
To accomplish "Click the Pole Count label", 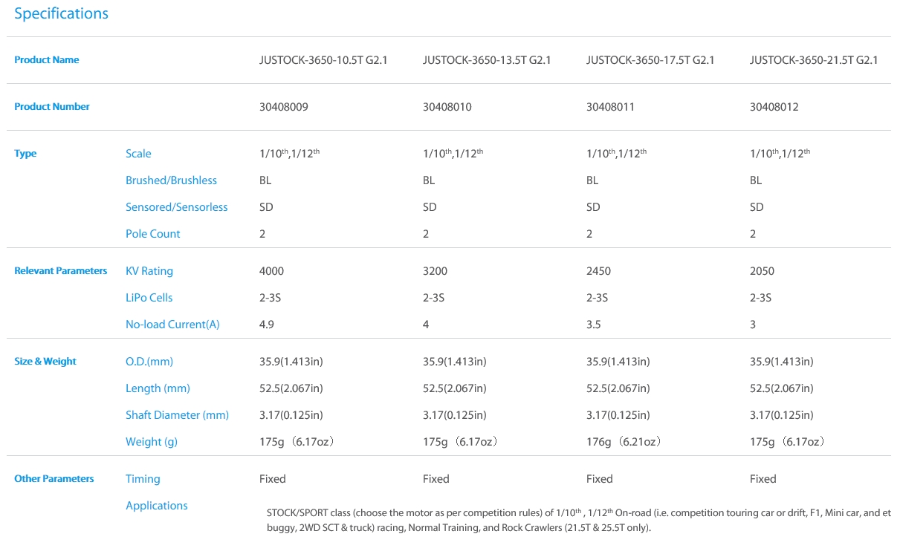I will click(152, 234).
